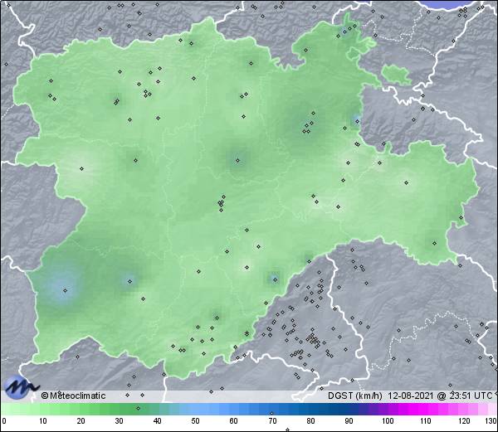Click the DGST (km/h) label
The height and width of the screenshot is (432, 498).
tap(354, 396)
